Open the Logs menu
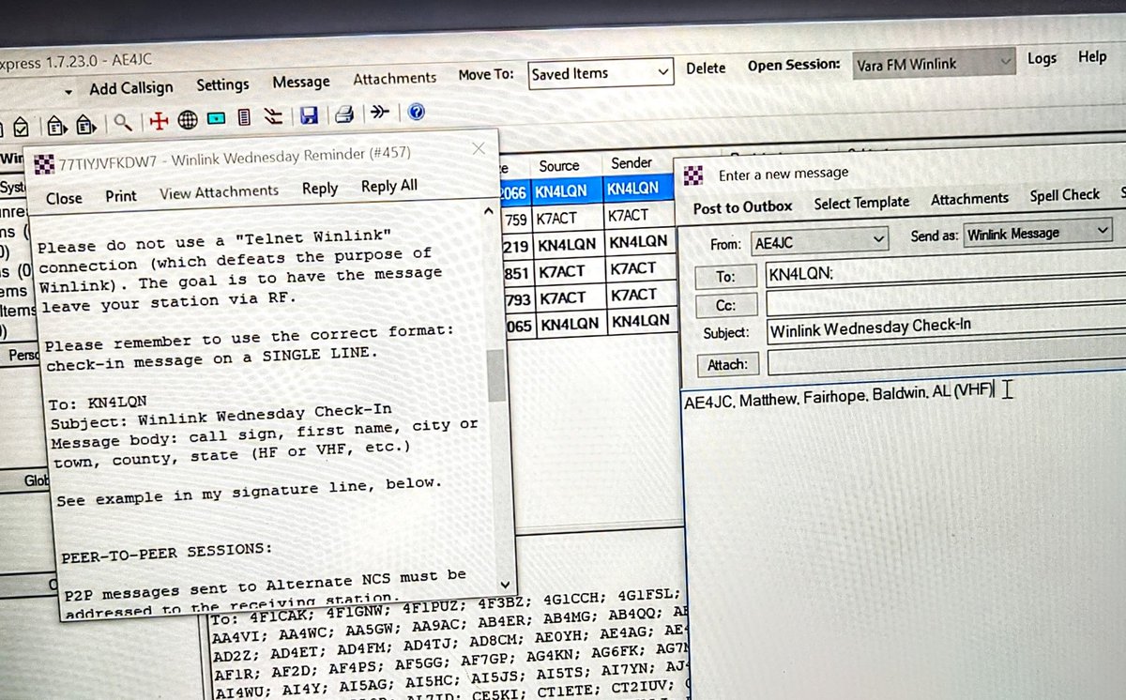The width and height of the screenshot is (1126, 700). [x=1042, y=58]
